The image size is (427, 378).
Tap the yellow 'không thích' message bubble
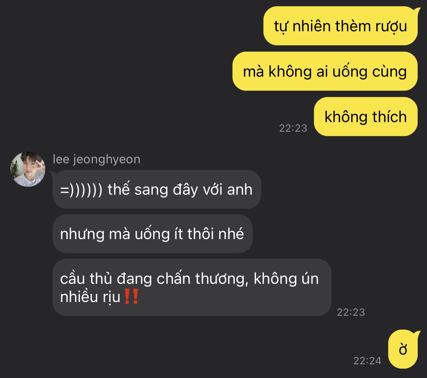(x=365, y=116)
